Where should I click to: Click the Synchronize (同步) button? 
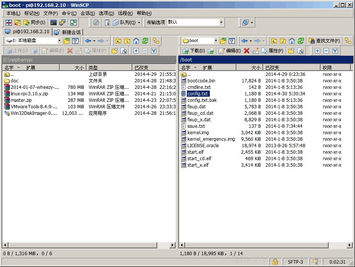click(34, 23)
